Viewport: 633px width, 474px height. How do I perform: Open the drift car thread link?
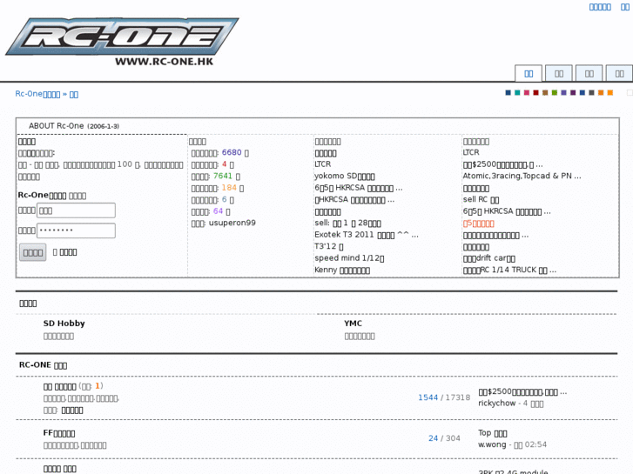[x=488, y=258]
